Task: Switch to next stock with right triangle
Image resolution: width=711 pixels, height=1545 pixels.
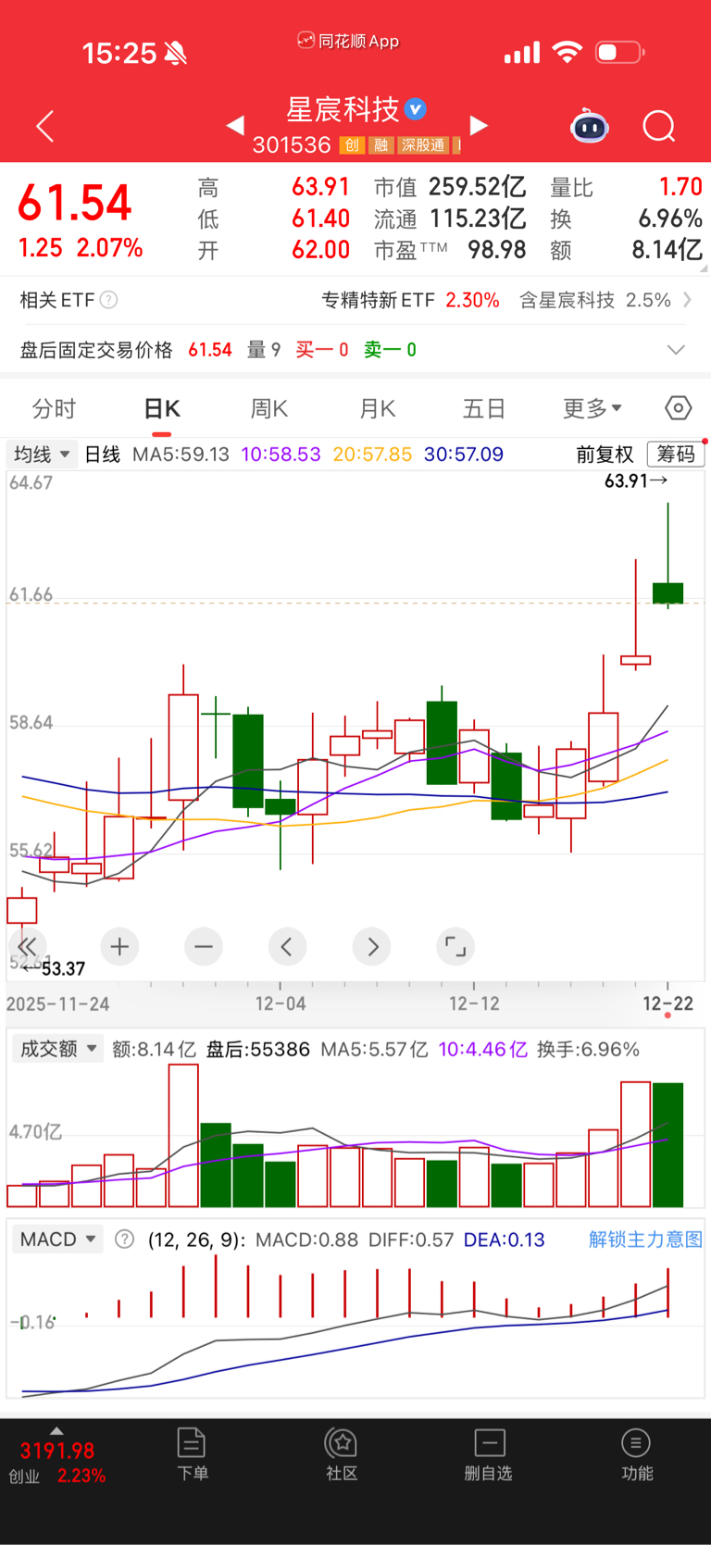Action: pos(479,125)
